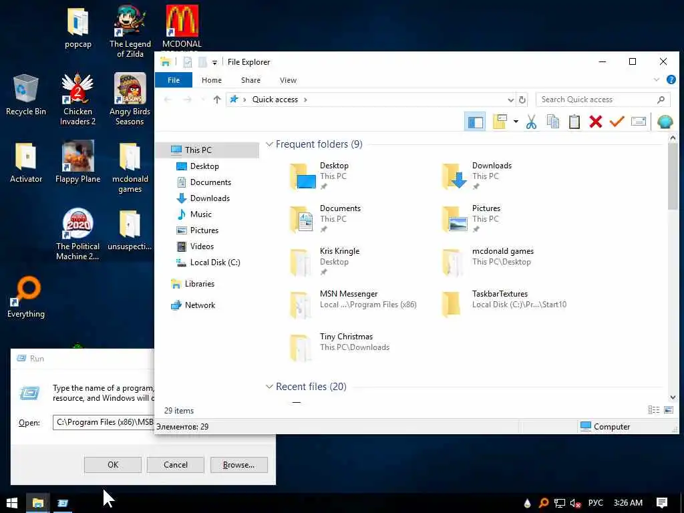This screenshot has height=513, width=684.
Task: Click the Open field in Run dialog
Action: [104, 422]
